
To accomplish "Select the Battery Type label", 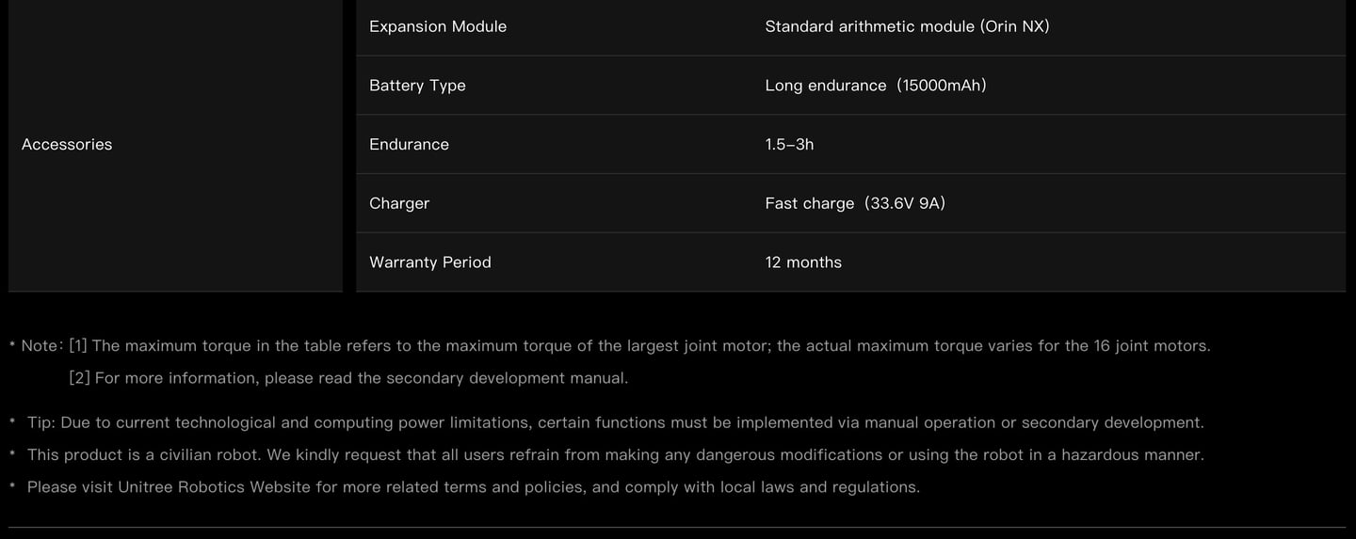I will 417,86.
